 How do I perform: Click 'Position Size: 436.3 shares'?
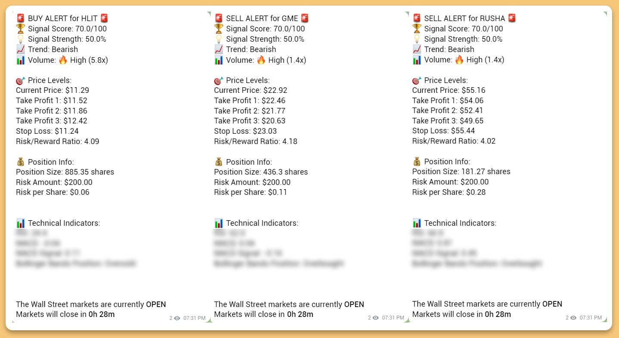pyautogui.click(x=261, y=172)
